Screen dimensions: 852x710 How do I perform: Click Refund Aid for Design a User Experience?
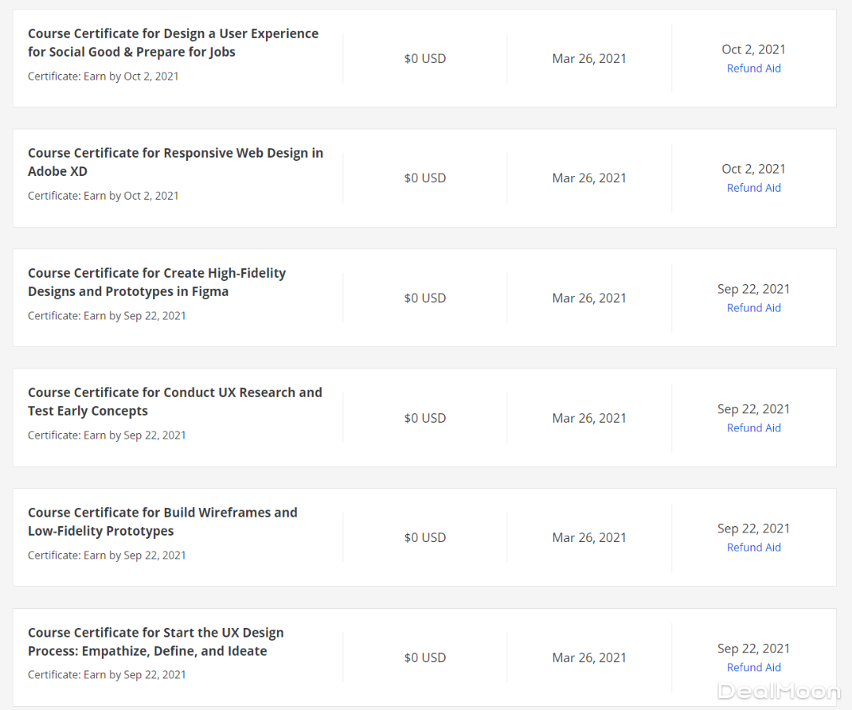(753, 69)
